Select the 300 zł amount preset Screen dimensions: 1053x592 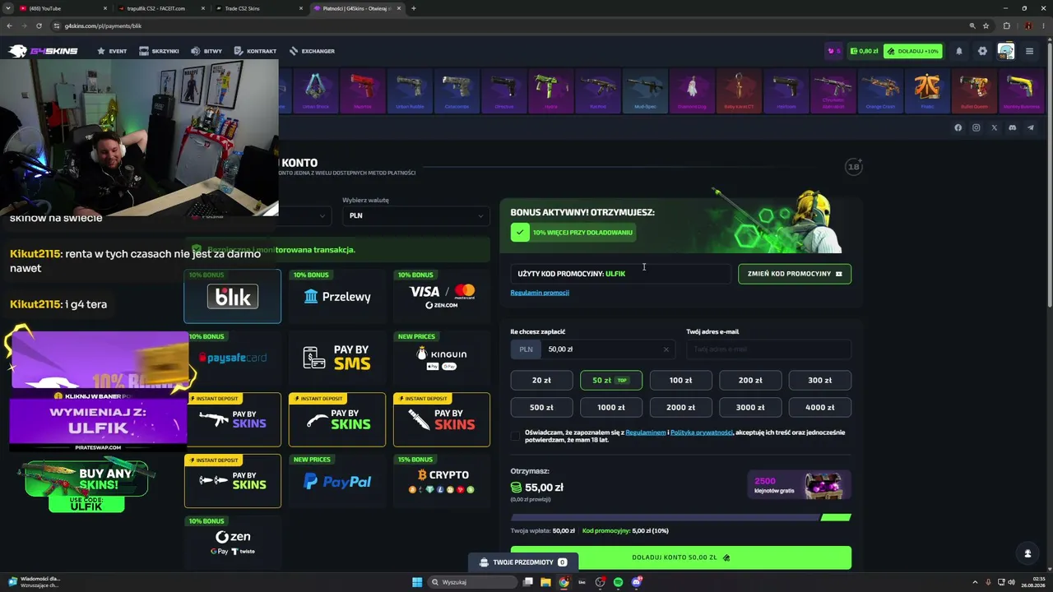click(x=819, y=381)
